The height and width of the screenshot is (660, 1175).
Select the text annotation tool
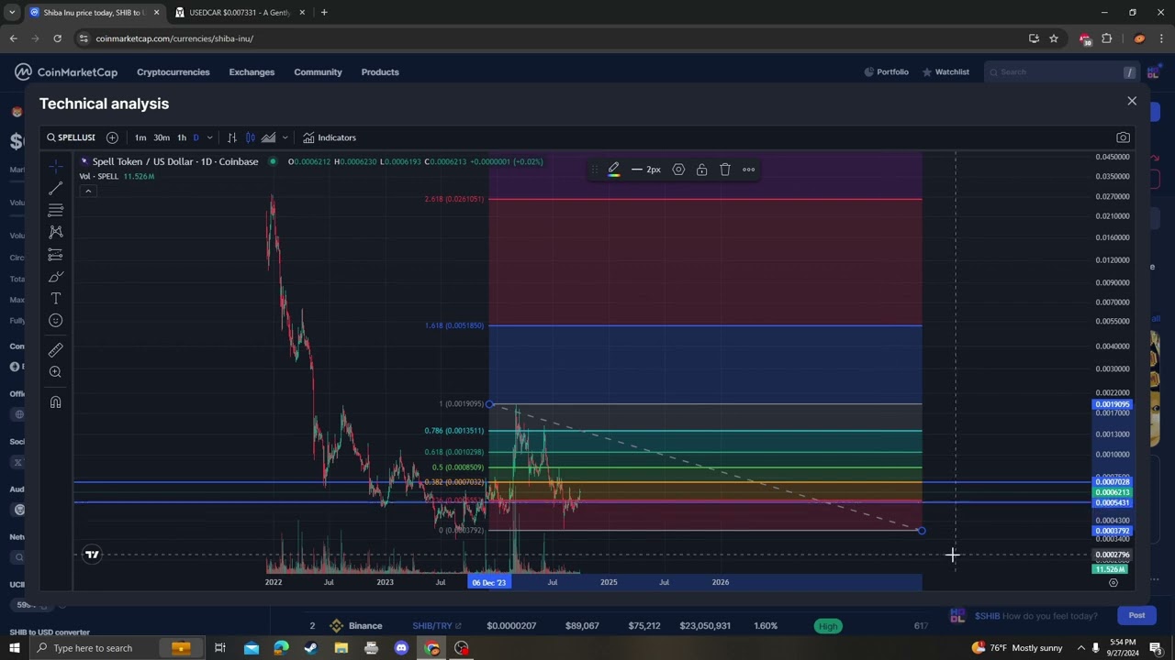tap(55, 298)
